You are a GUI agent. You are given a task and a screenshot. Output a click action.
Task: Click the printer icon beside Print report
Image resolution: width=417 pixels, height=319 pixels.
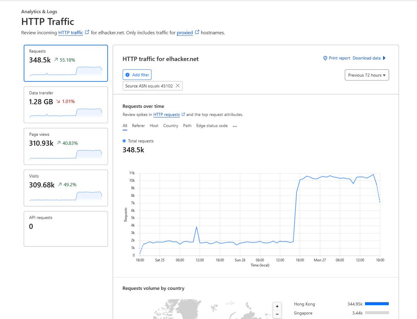325,58
